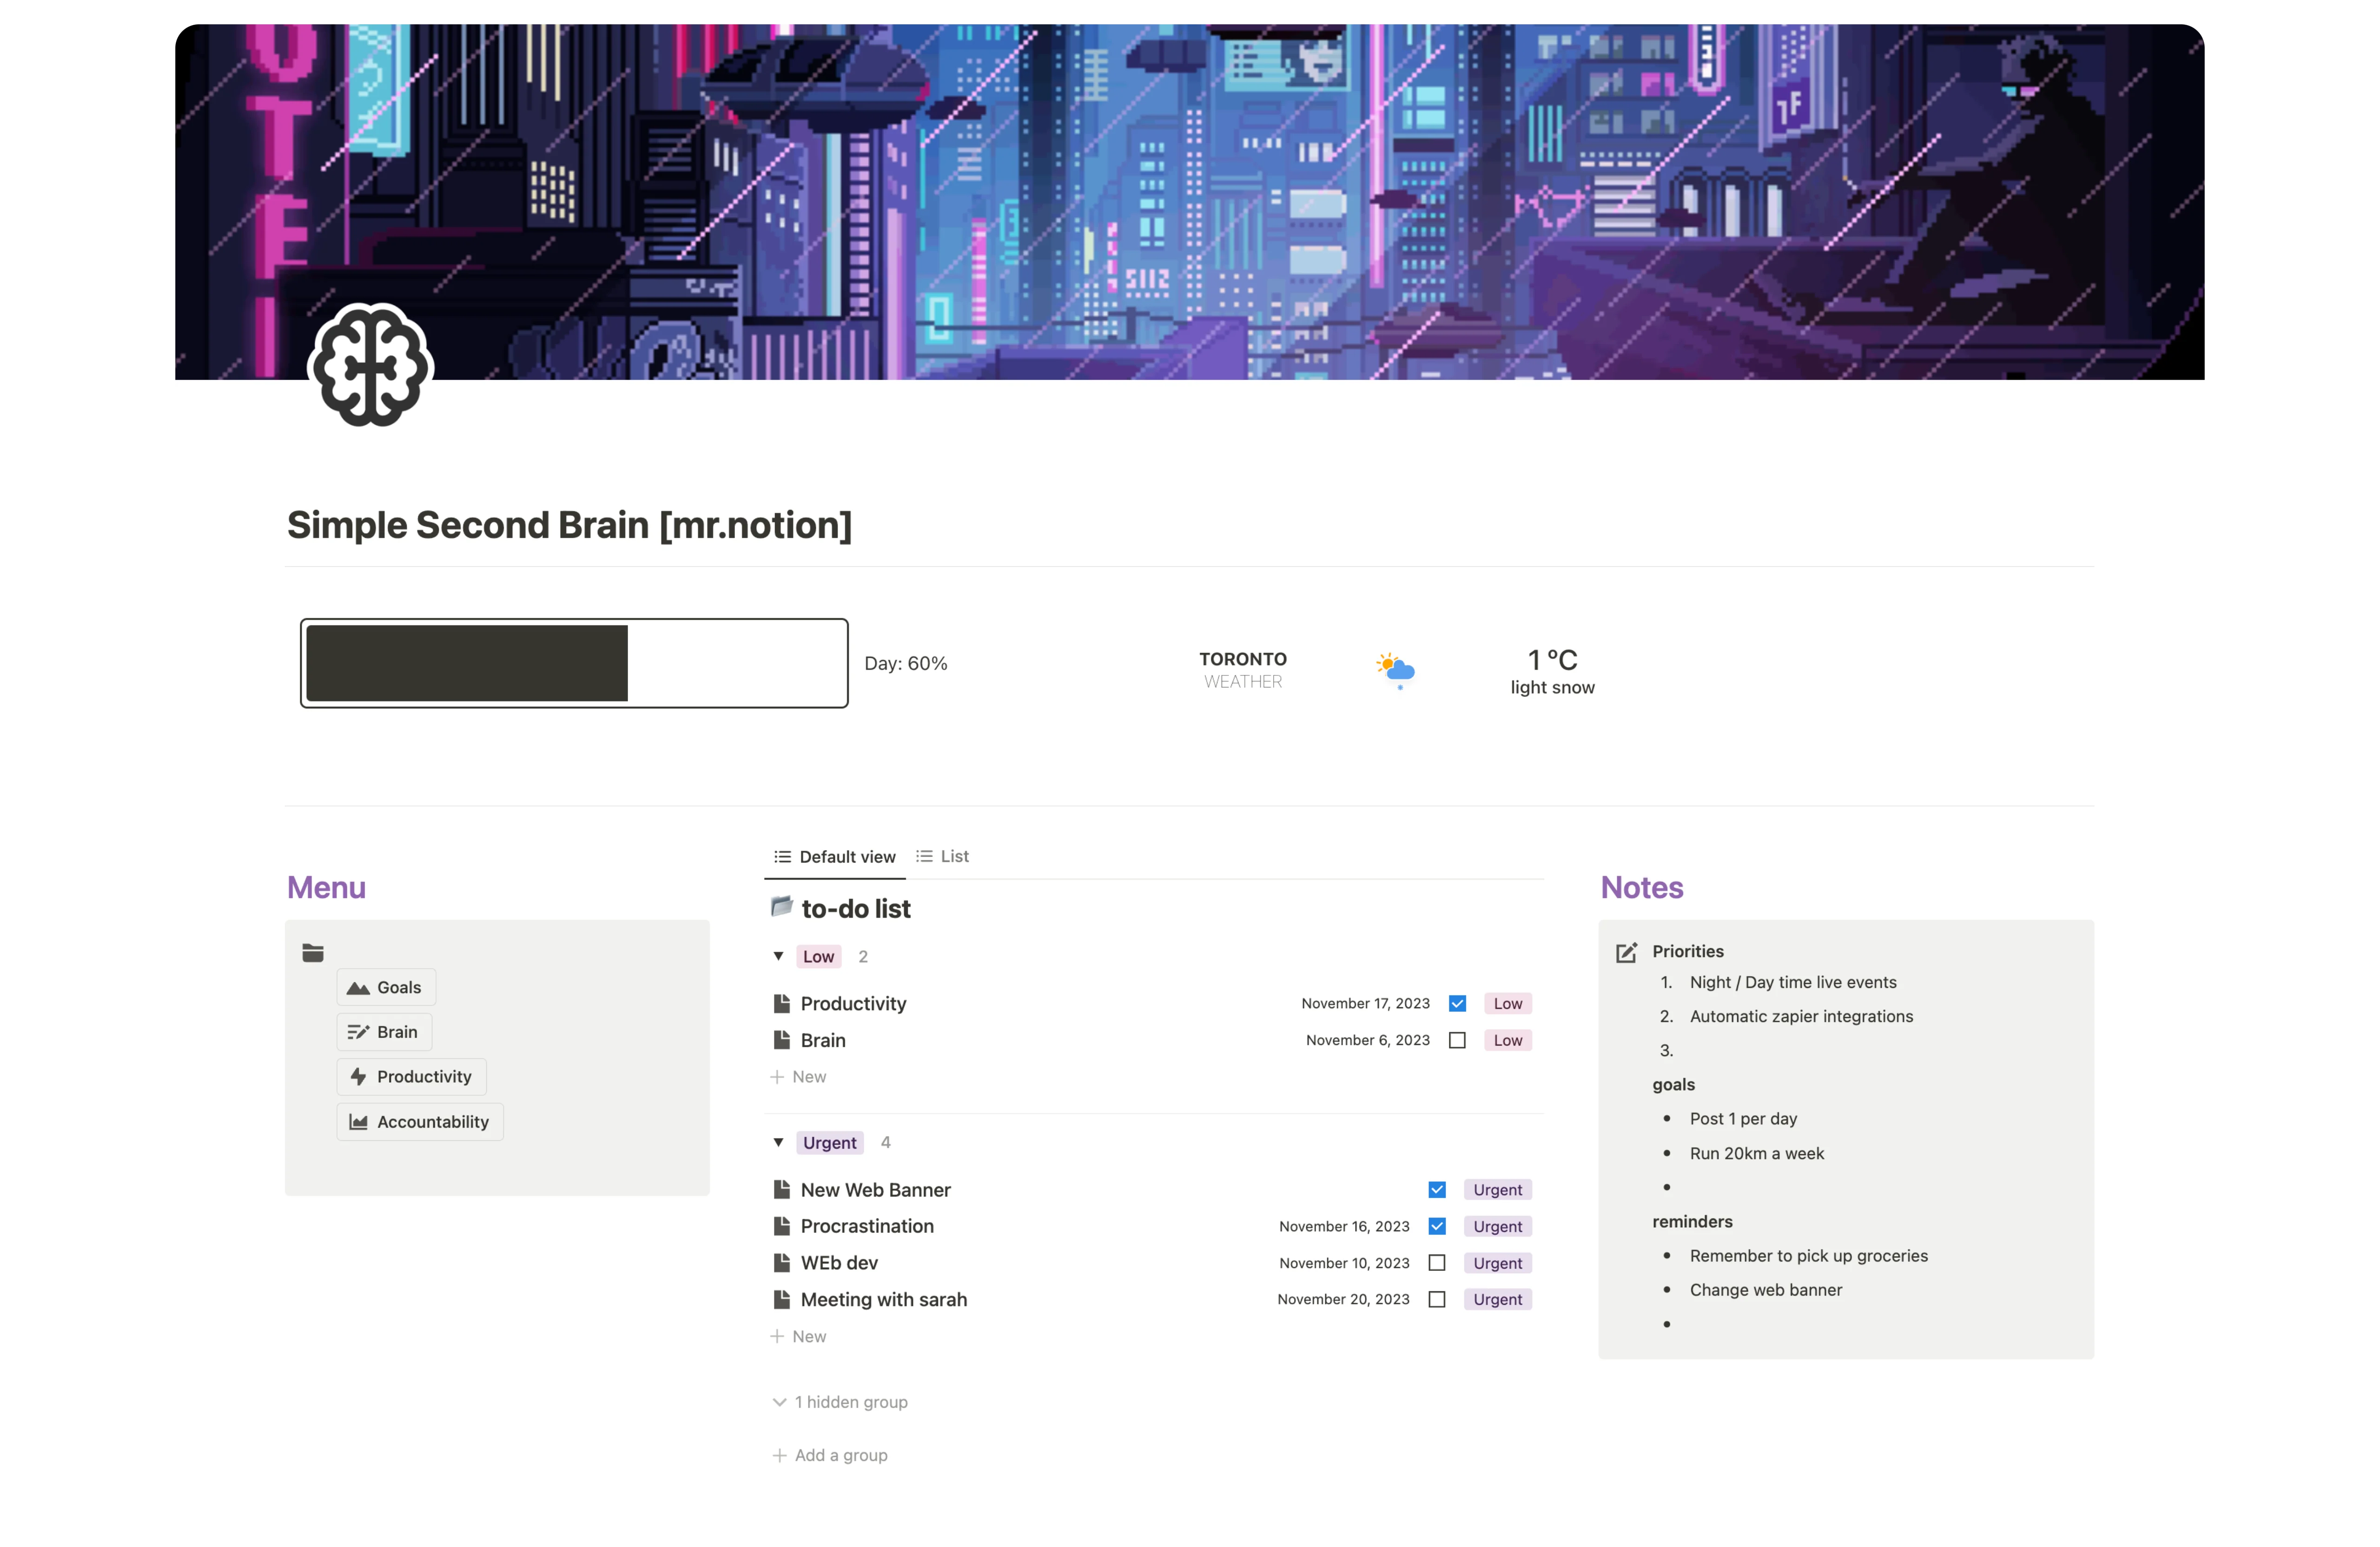
Task: Check the Brain task checkbox
Action: tap(1457, 1040)
